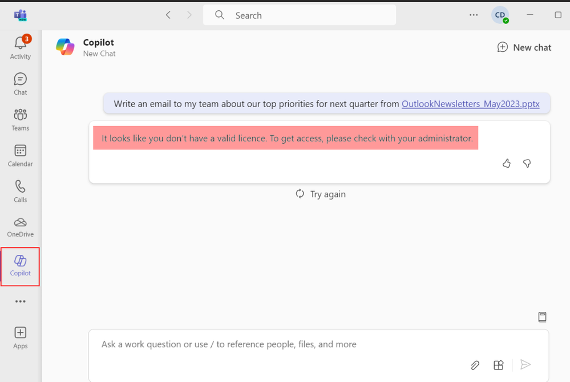Go back with the left arrow
Viewport: 570px width, 382px height.
[168, 15]
